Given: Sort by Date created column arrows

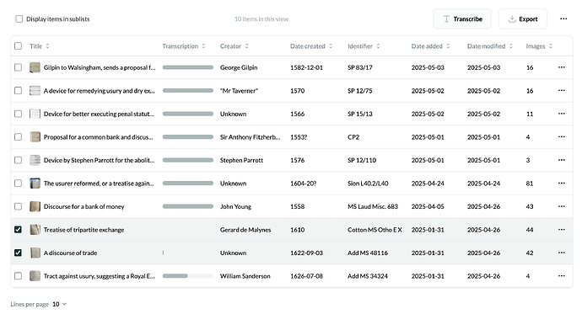Looking at the screenshot, I should point(331,46).
